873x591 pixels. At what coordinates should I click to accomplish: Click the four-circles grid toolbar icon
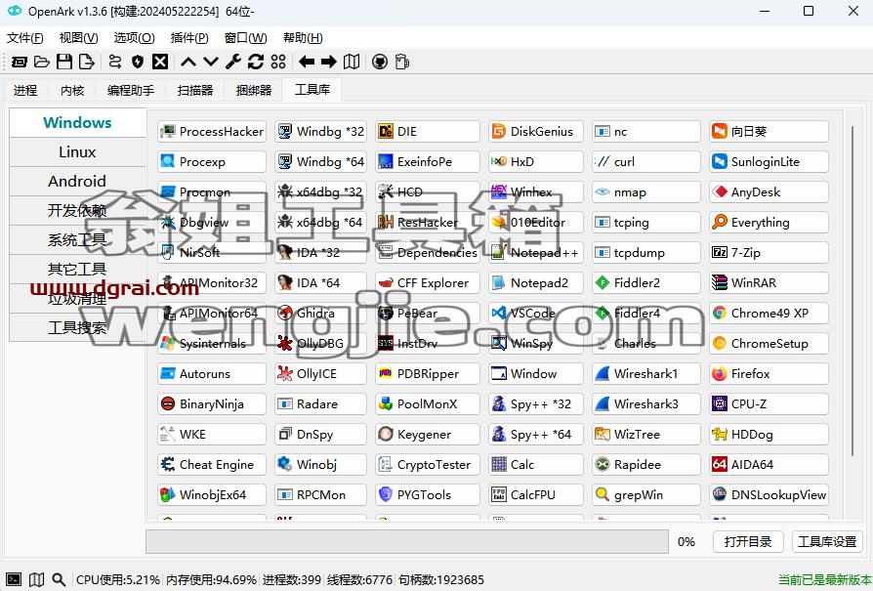tap(278, 62)
